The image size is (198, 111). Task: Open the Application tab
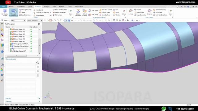click(79, 7)
